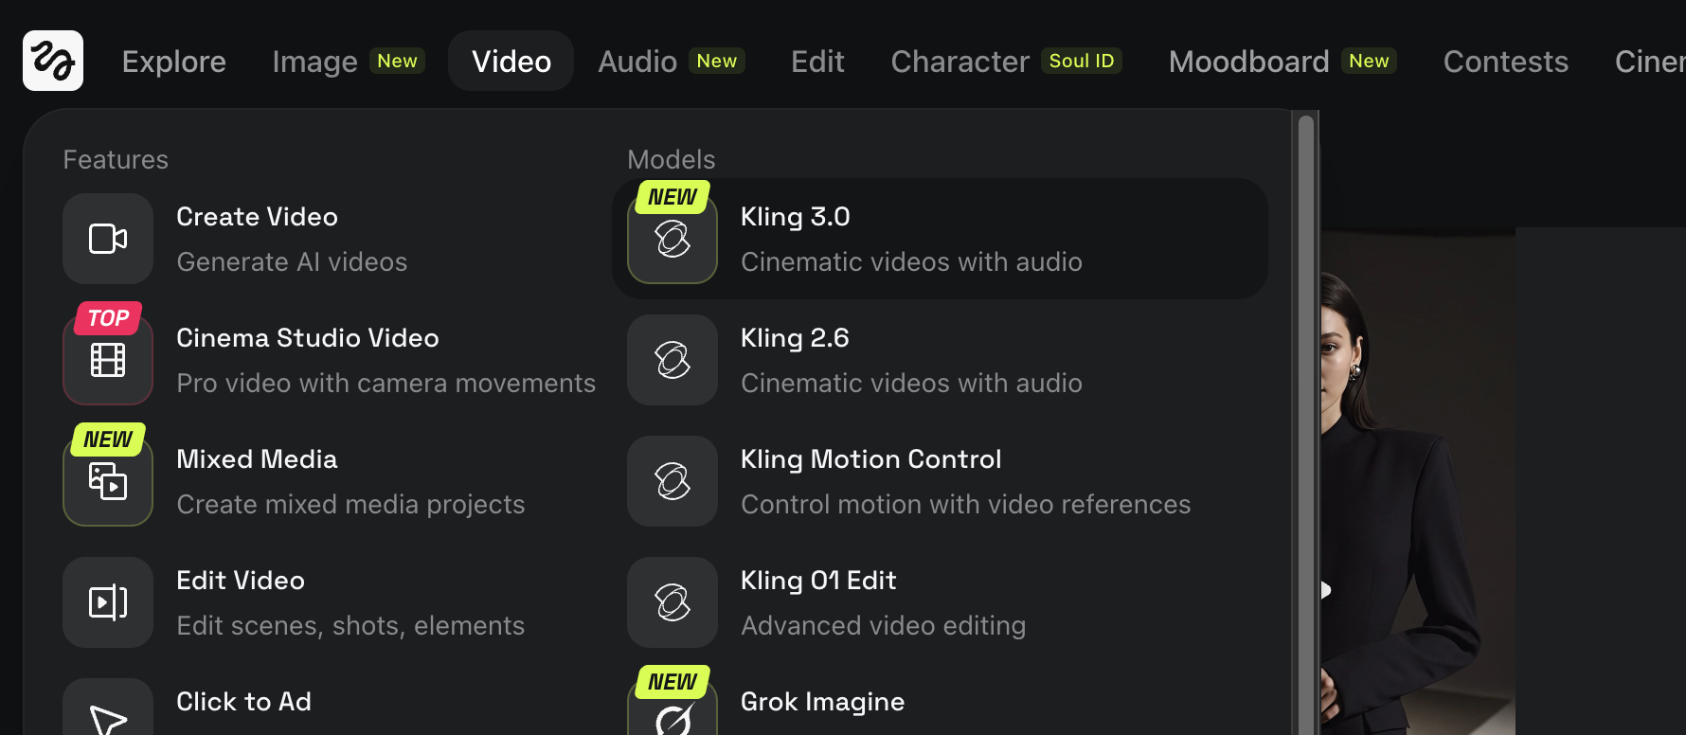The image size is (1686, 735).
Task: Click the Video dropdown scrollbar
Action: [1306, 379]
